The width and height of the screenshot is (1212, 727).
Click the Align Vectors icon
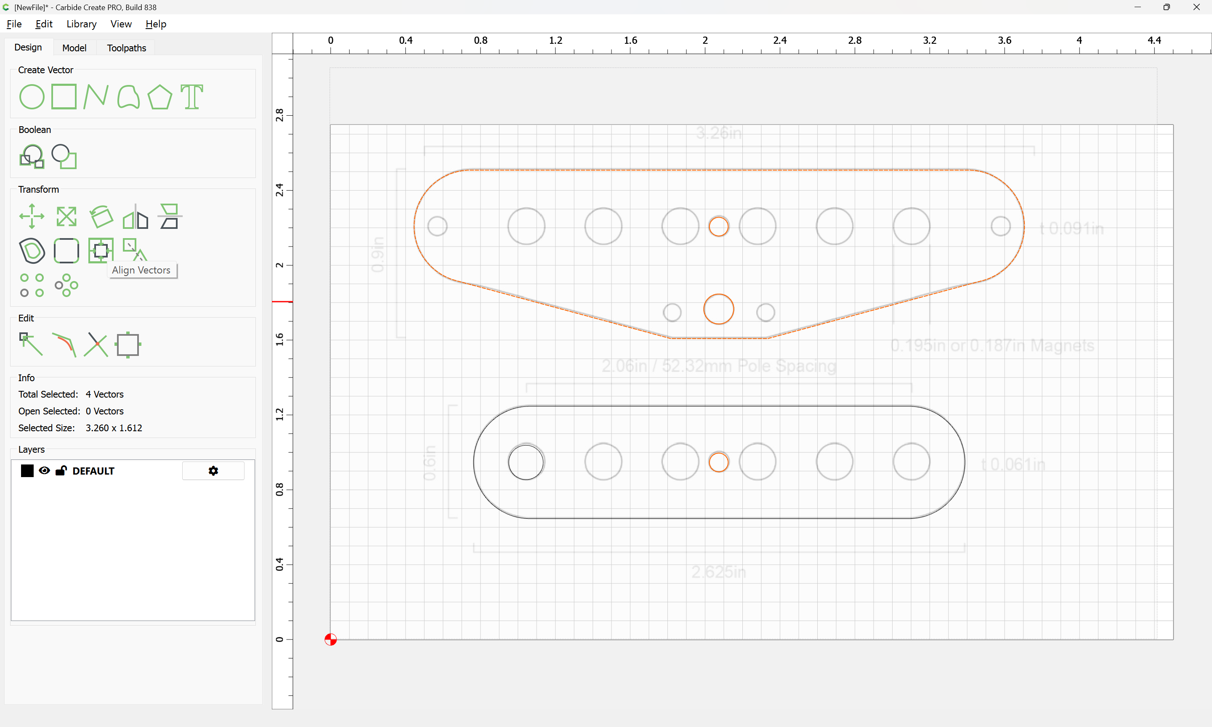(101, 250)
